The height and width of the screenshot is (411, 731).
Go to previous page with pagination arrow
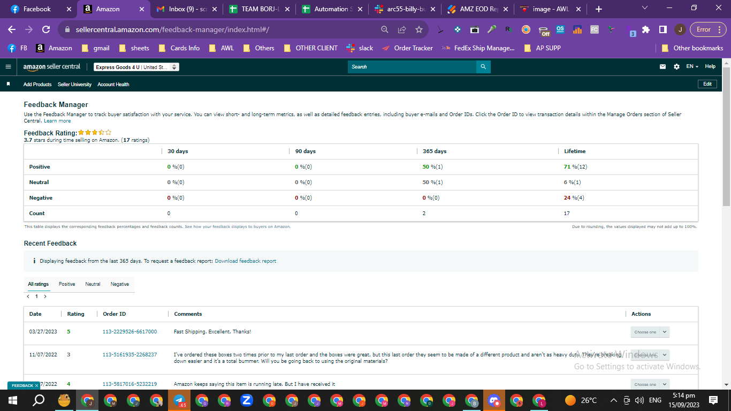(28, 296)
